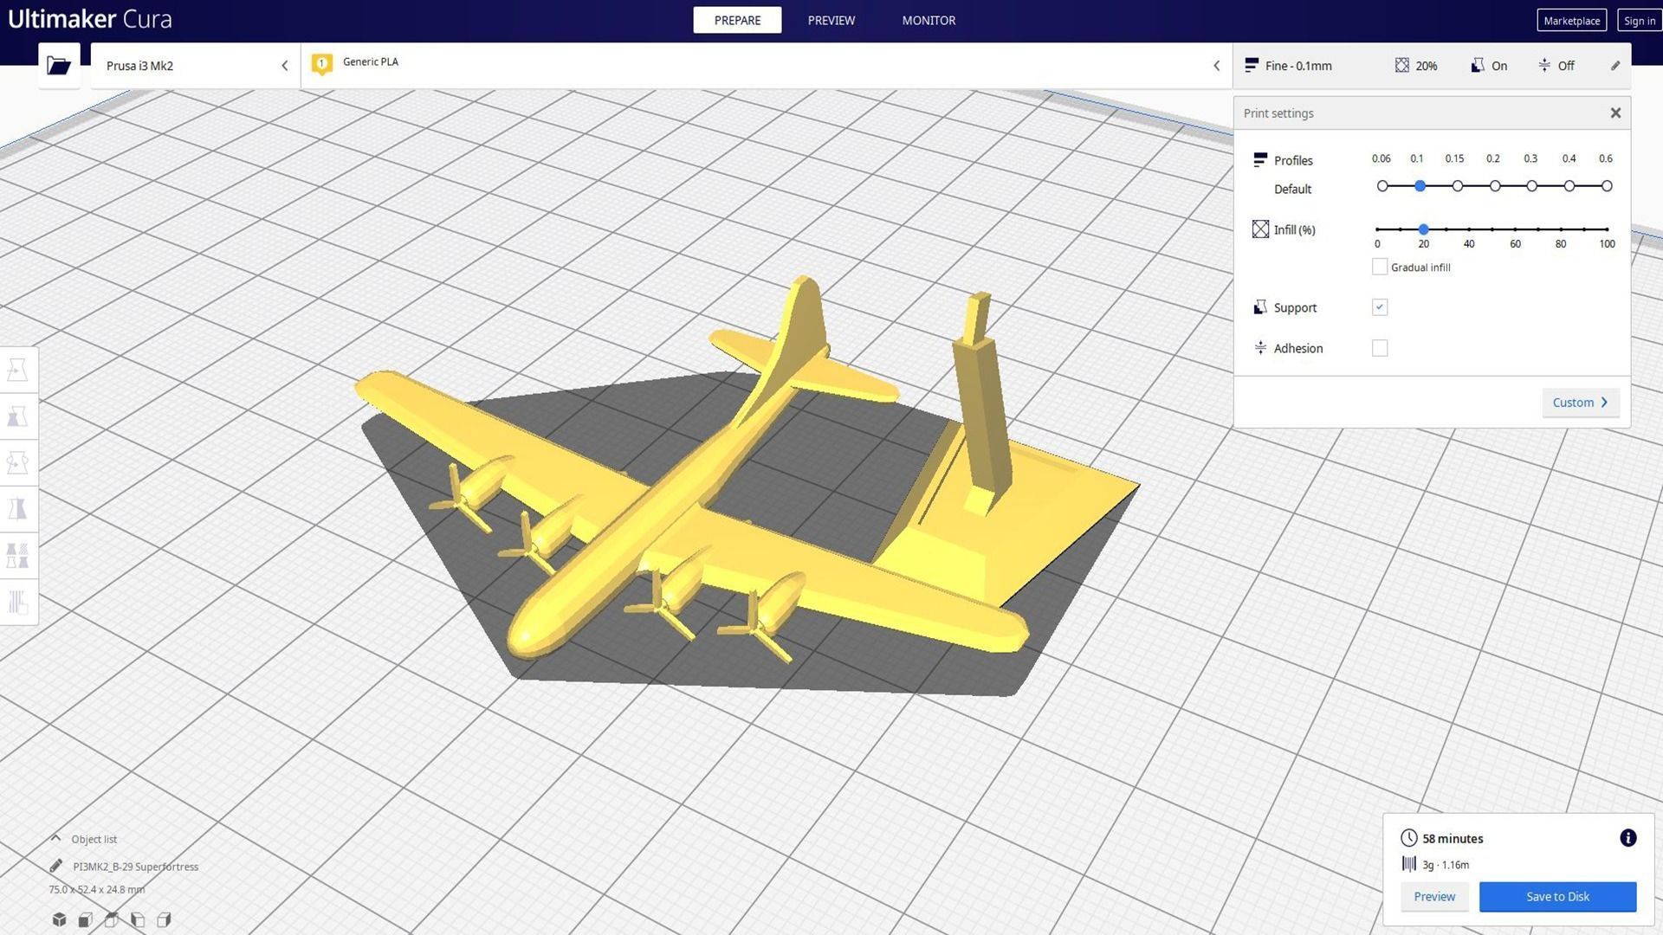Click the filament usage spool icon

click(1409, 864)
